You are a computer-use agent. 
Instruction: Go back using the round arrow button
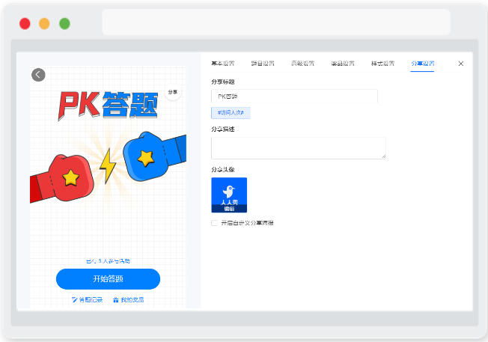click(38, 75)
